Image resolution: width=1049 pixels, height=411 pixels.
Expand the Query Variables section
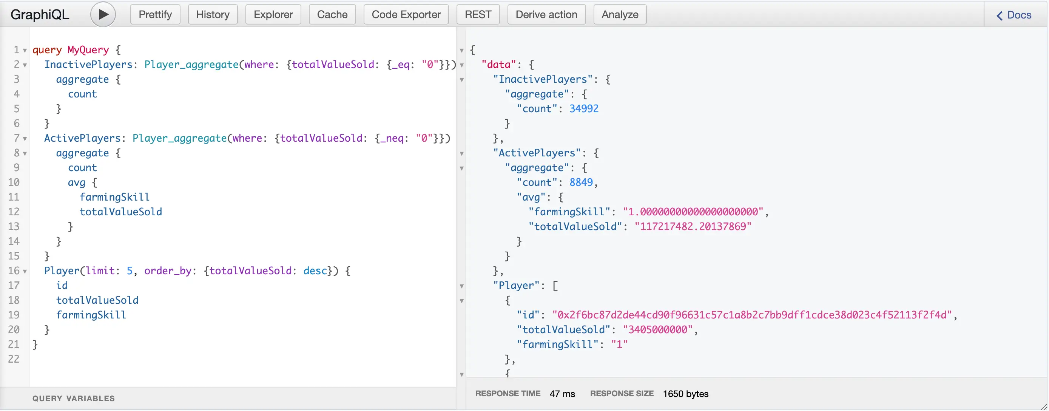tap(73, 398)
